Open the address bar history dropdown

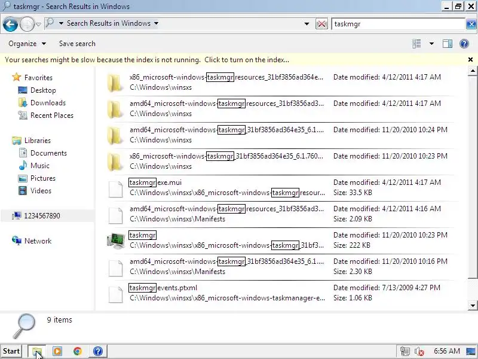(307, 24)
